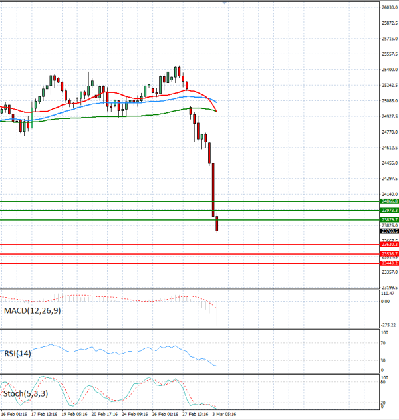Viewport: 399px width, 420px height.
Task: Click the -275.22 MACD scale value
Action: point(388,325)
